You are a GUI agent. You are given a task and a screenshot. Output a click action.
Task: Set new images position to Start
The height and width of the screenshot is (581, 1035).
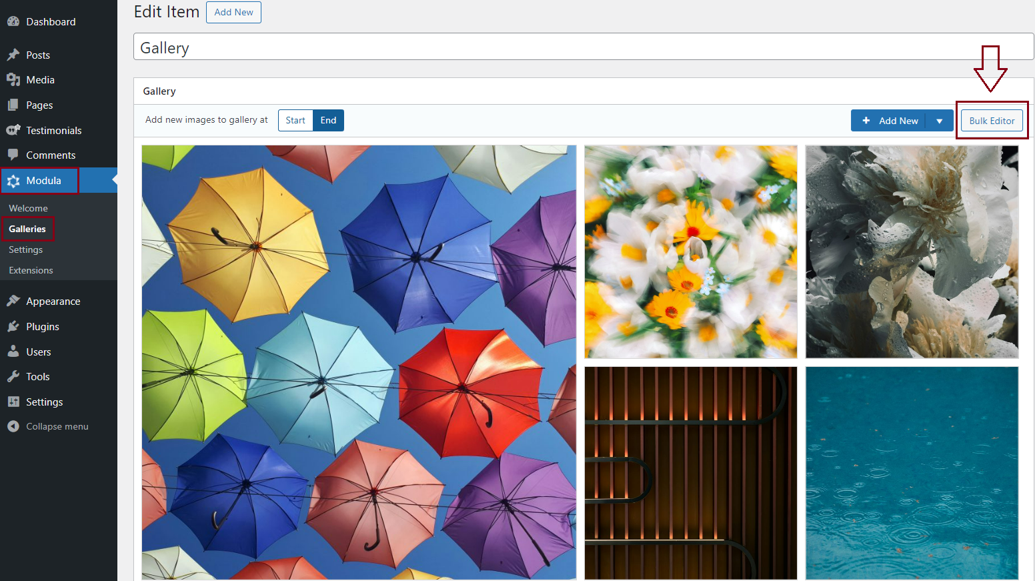point(295,120)
